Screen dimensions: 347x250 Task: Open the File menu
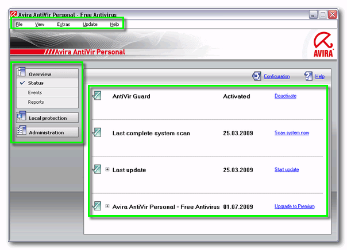click(x=19, y=24)
